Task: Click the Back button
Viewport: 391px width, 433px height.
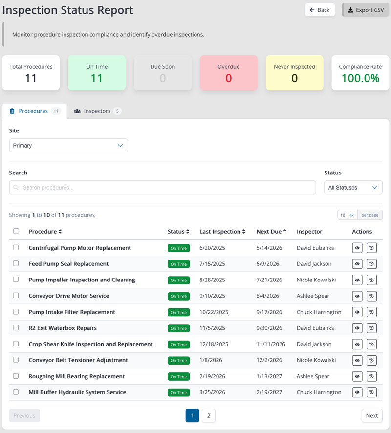Action: (x=320, y=10)
